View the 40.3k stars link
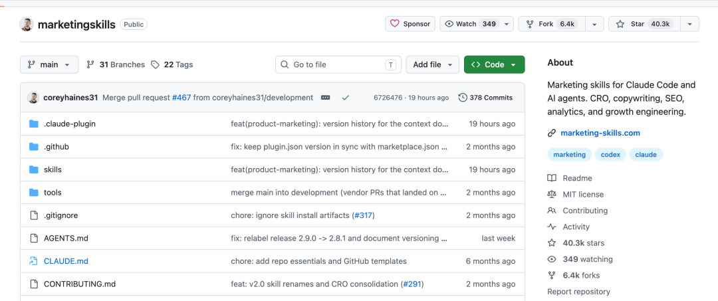This screenshot has height=301, width=718. 584,243
